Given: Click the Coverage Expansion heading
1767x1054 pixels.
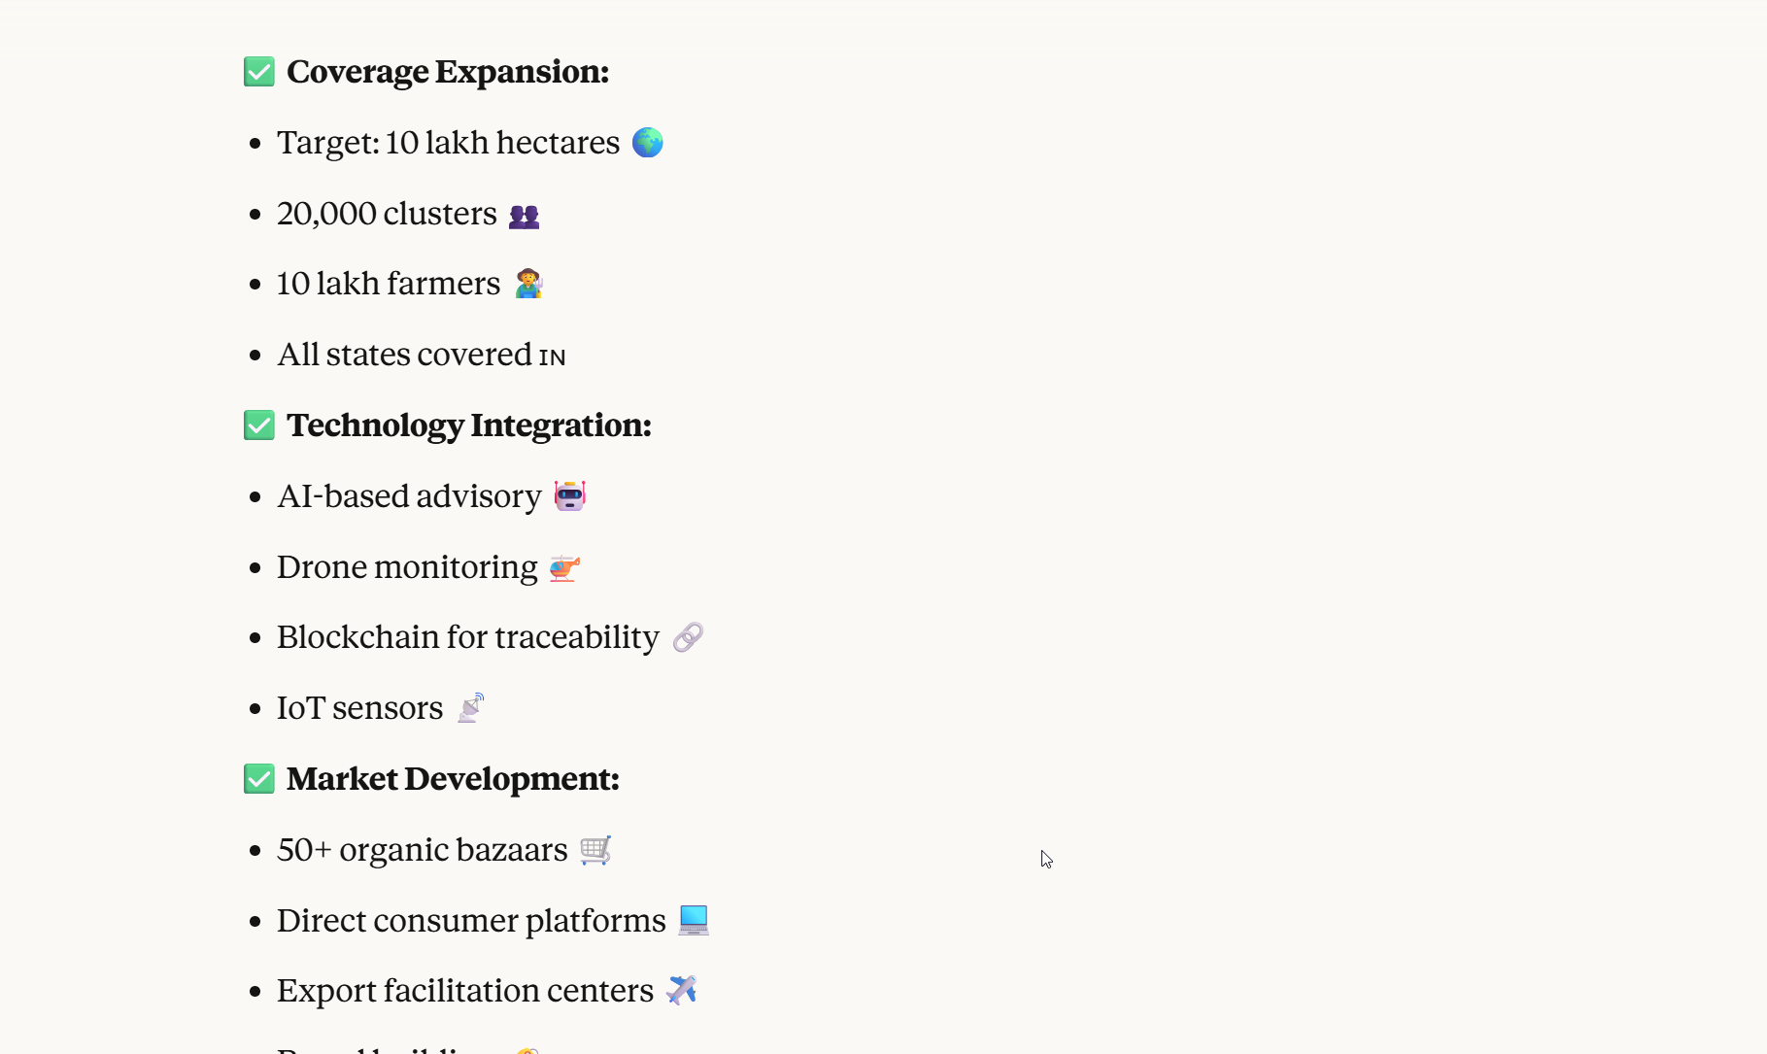Looking at the screenshot, I should click(x=448, y=72).
